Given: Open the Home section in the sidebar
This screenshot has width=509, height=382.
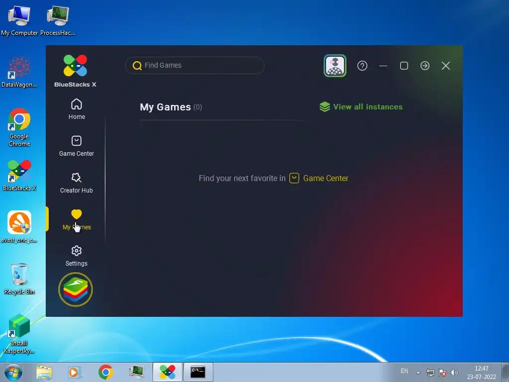Looking at the screenshot, I should pos(77,109).
